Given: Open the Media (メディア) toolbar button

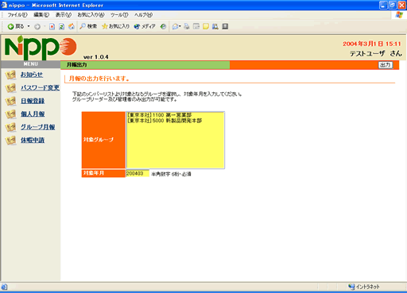Looking at the screenshot, I should [x=145, y=26].
